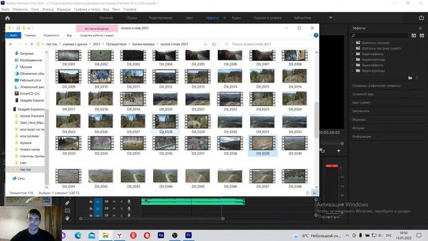Click New custom bin folder icon in Effects

click(410, 78)
